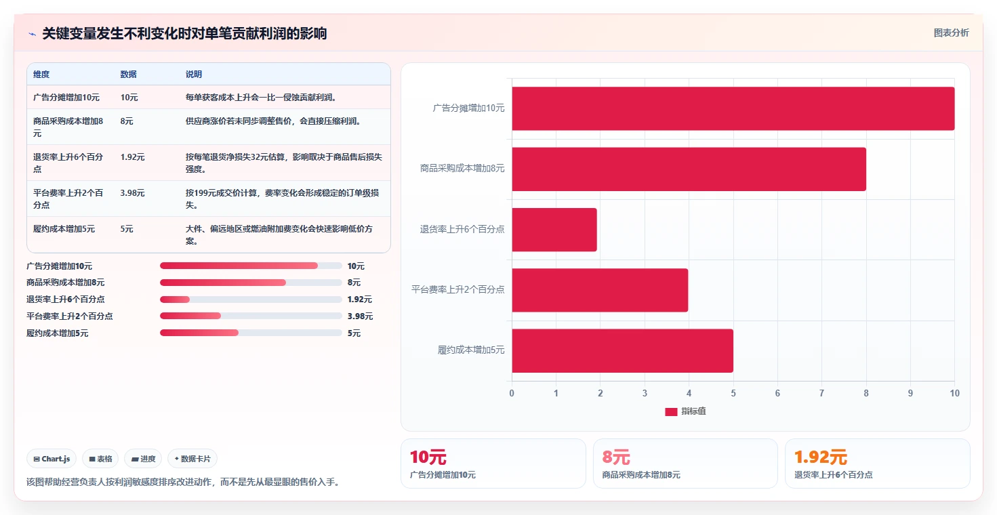Click the 1.92元 value in table
The image size is (997, 515).
click(x=133, y=157)
